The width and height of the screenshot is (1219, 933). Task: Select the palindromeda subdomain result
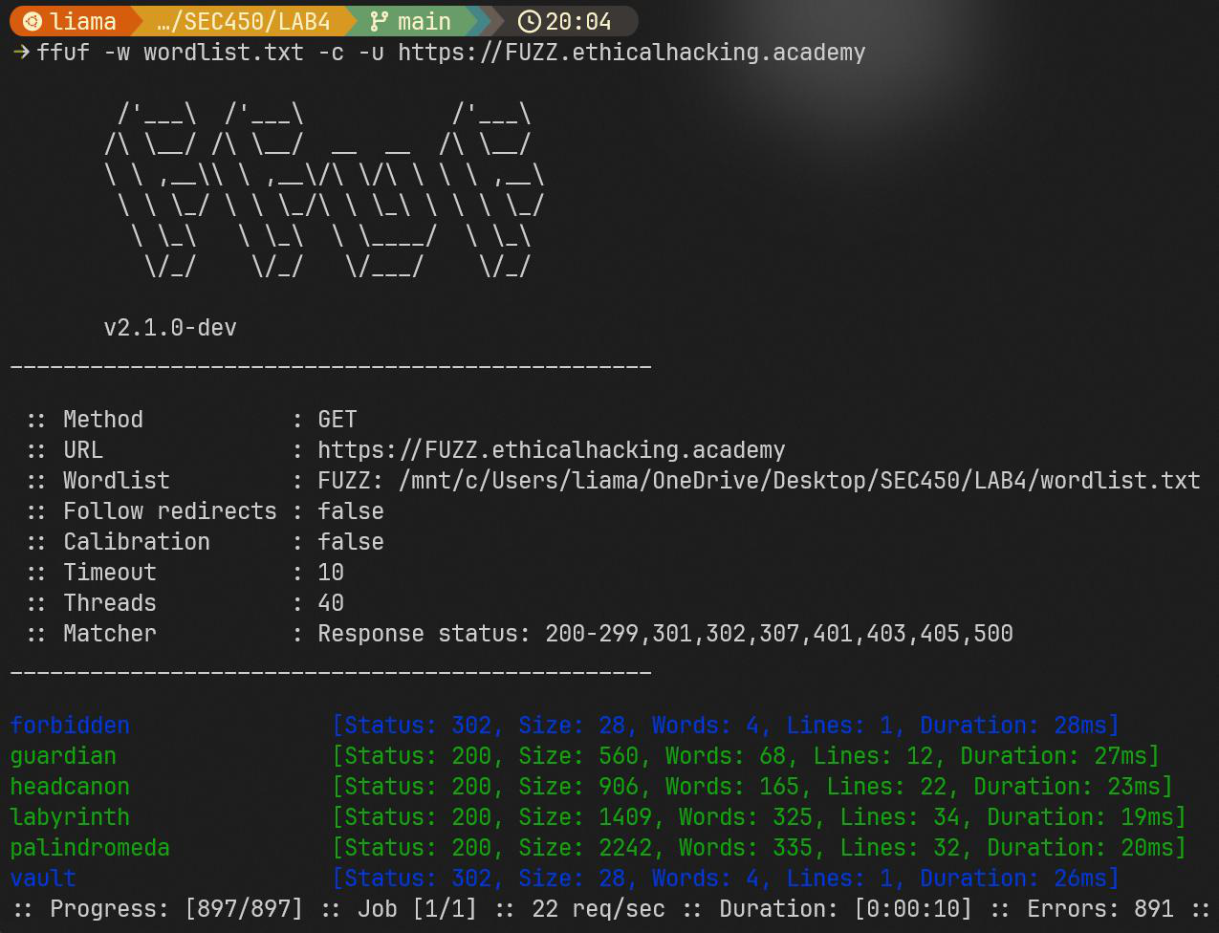pyautogui.click(x=90, y=848)
